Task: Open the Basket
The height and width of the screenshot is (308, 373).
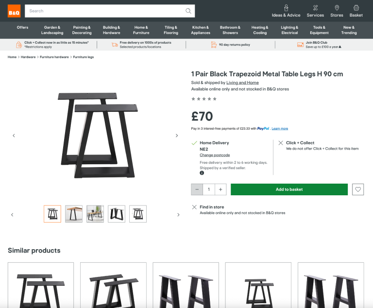Action: click(356, 11)
